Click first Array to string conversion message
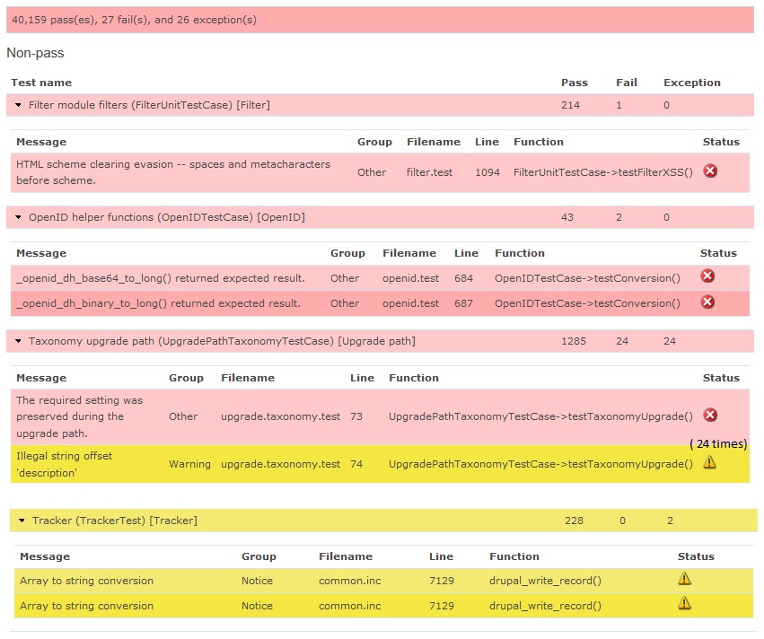764x639 pixels. coord(86,581)
